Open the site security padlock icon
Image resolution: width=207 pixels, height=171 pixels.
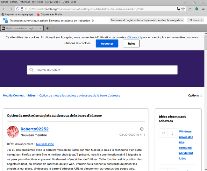[x=22, y=9]
